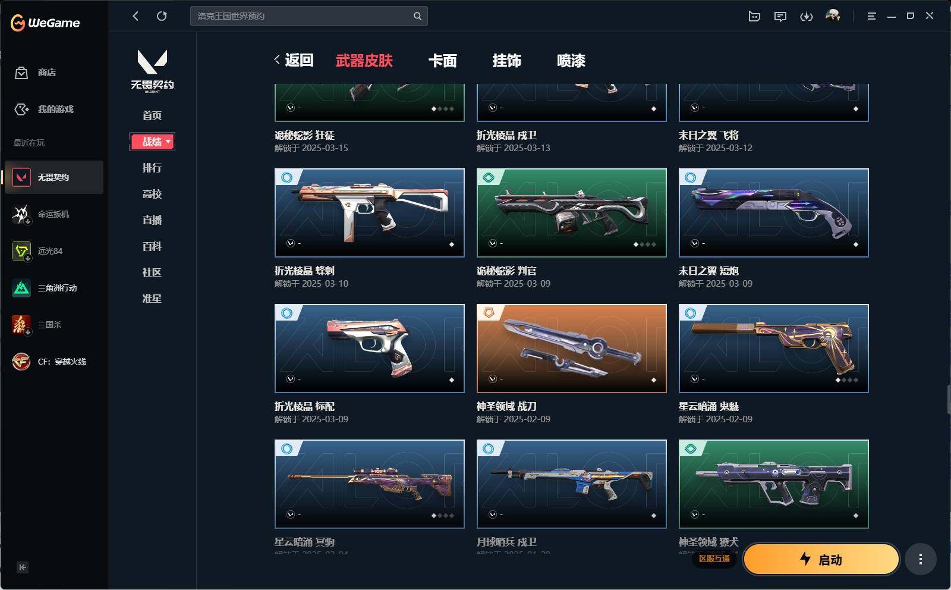Click the refresh icon in the top bar
The width and height of the screenshot is (951, 590).
point(162,16)
